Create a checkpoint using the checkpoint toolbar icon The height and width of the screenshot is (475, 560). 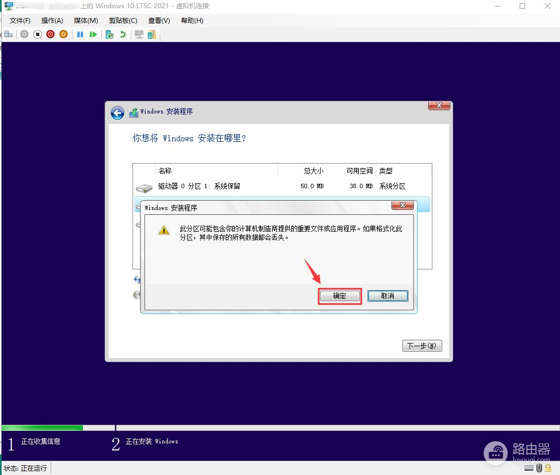point(109,34)
